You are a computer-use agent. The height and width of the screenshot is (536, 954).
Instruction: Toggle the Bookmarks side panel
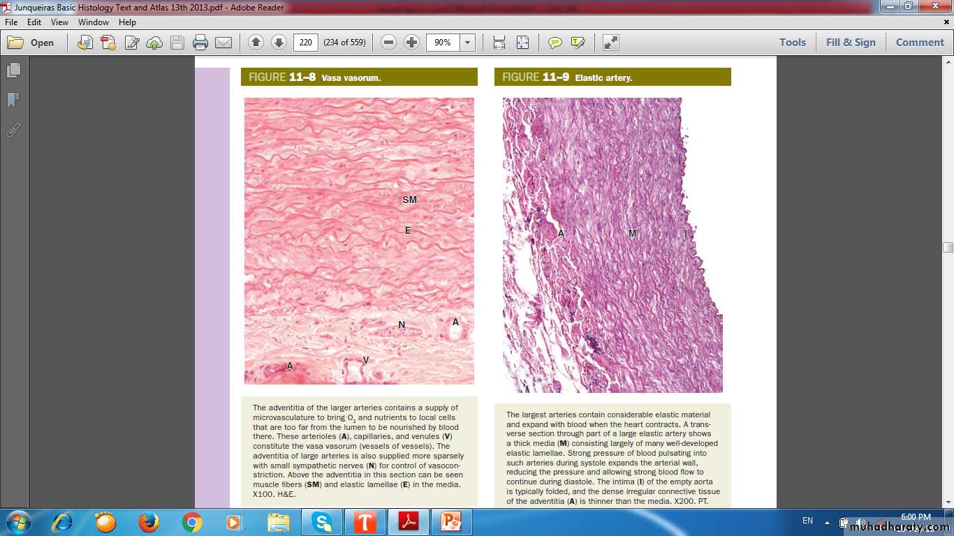[x=13, y=100]
